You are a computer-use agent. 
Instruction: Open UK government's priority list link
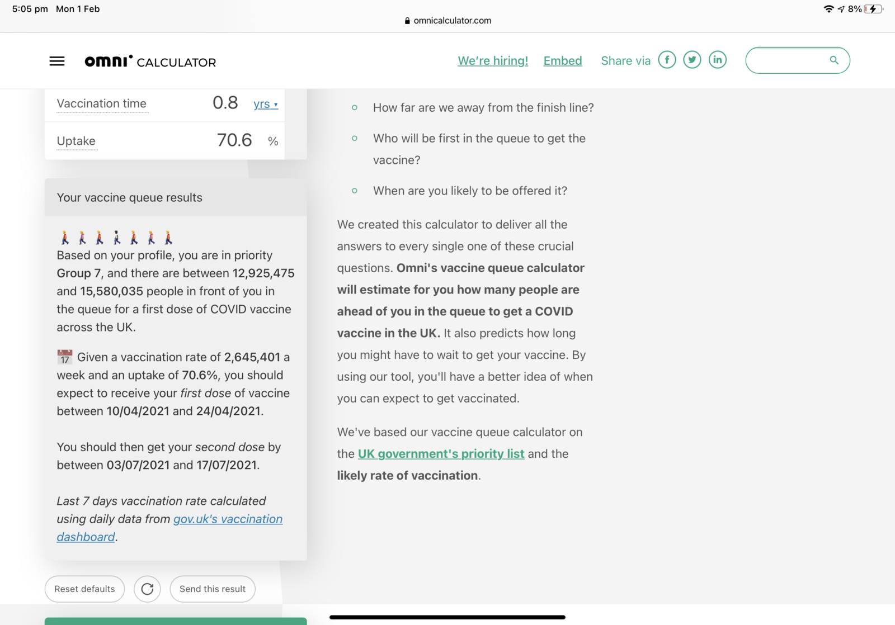441,454
